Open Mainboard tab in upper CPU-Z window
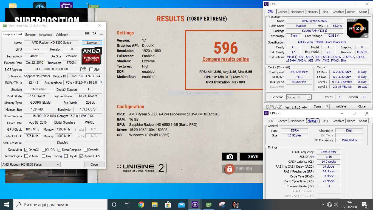373x210 pixels. [297, 12]
